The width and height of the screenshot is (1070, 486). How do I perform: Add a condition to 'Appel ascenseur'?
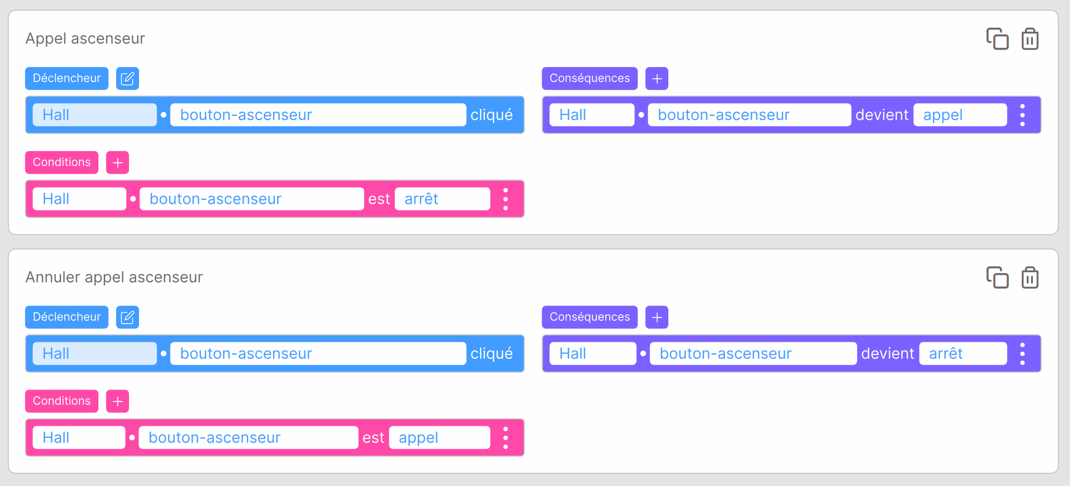point(118,162)
